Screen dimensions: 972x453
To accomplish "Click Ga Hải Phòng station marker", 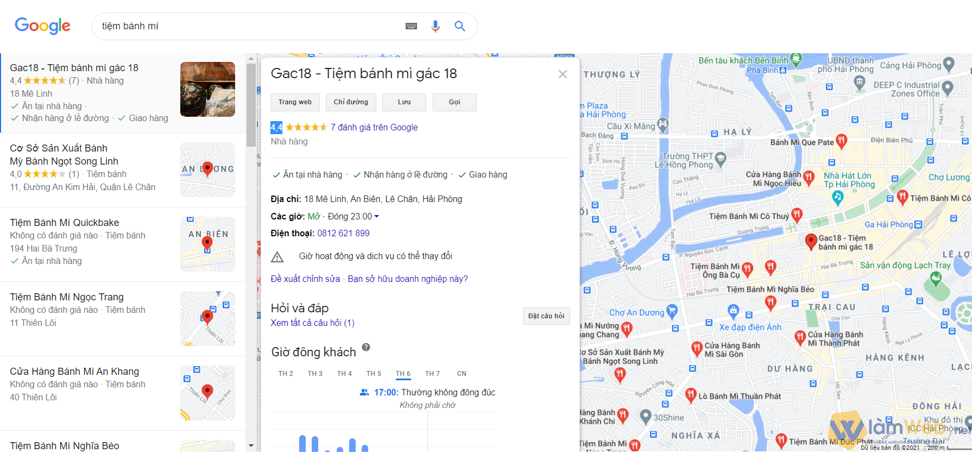I will (918, 224).
